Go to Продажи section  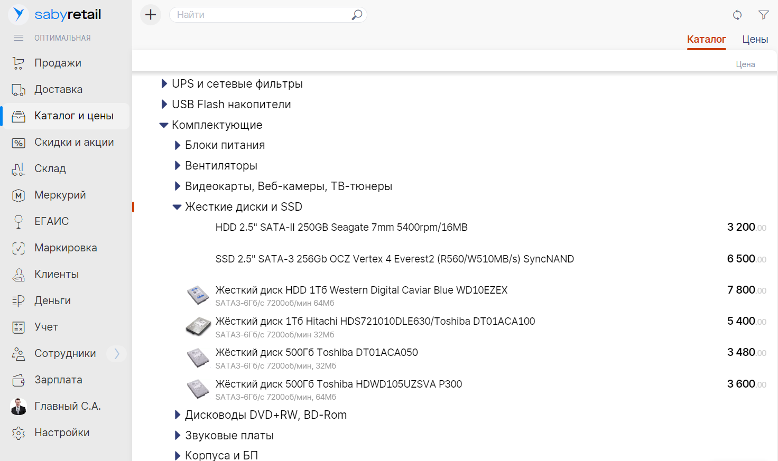pyautogui.click(x=58, y=63)
